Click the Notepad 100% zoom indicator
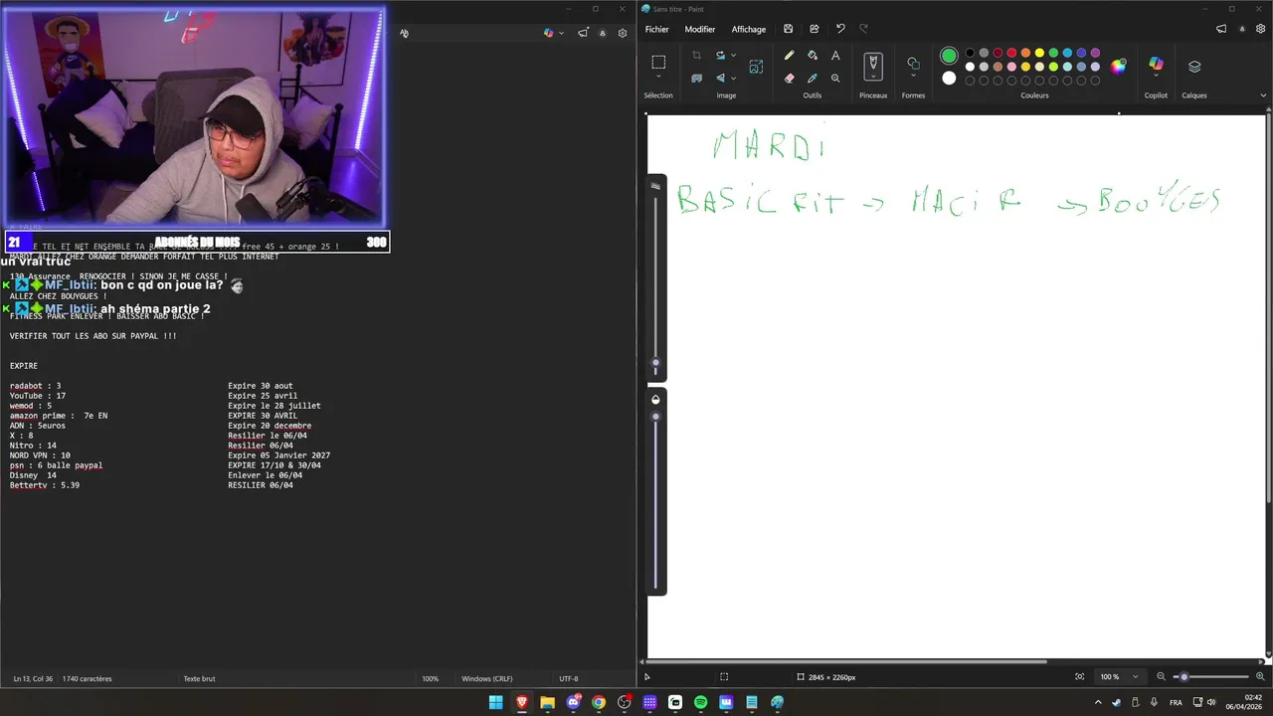Image resolution: width=1273 pixels, height=716 pixels. (x=430, y=678)
